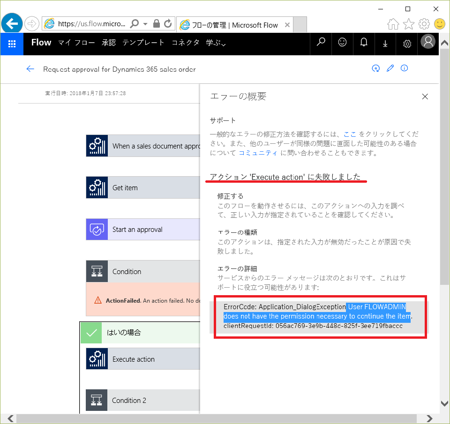Click the browser forward arrow button
This screenshot has width=450, height=424.
[31, 23]
